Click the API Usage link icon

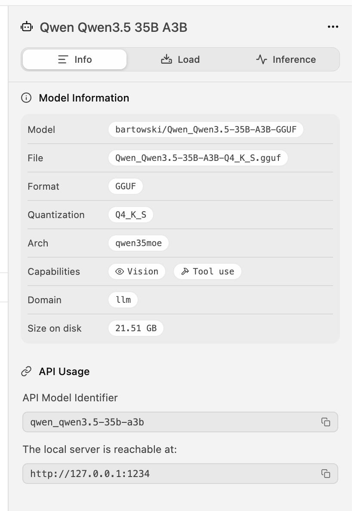click(26, 371)
